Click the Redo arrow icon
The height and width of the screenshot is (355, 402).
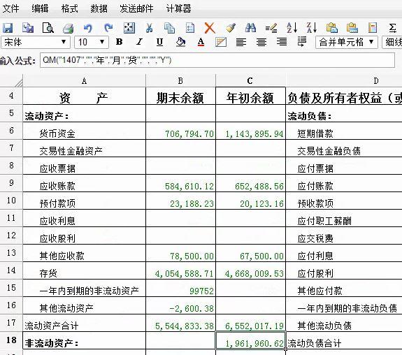pos(108,28)
